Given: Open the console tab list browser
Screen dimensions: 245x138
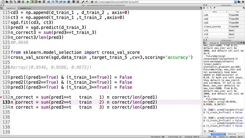Looking at the screenshot, I should 204,43.
